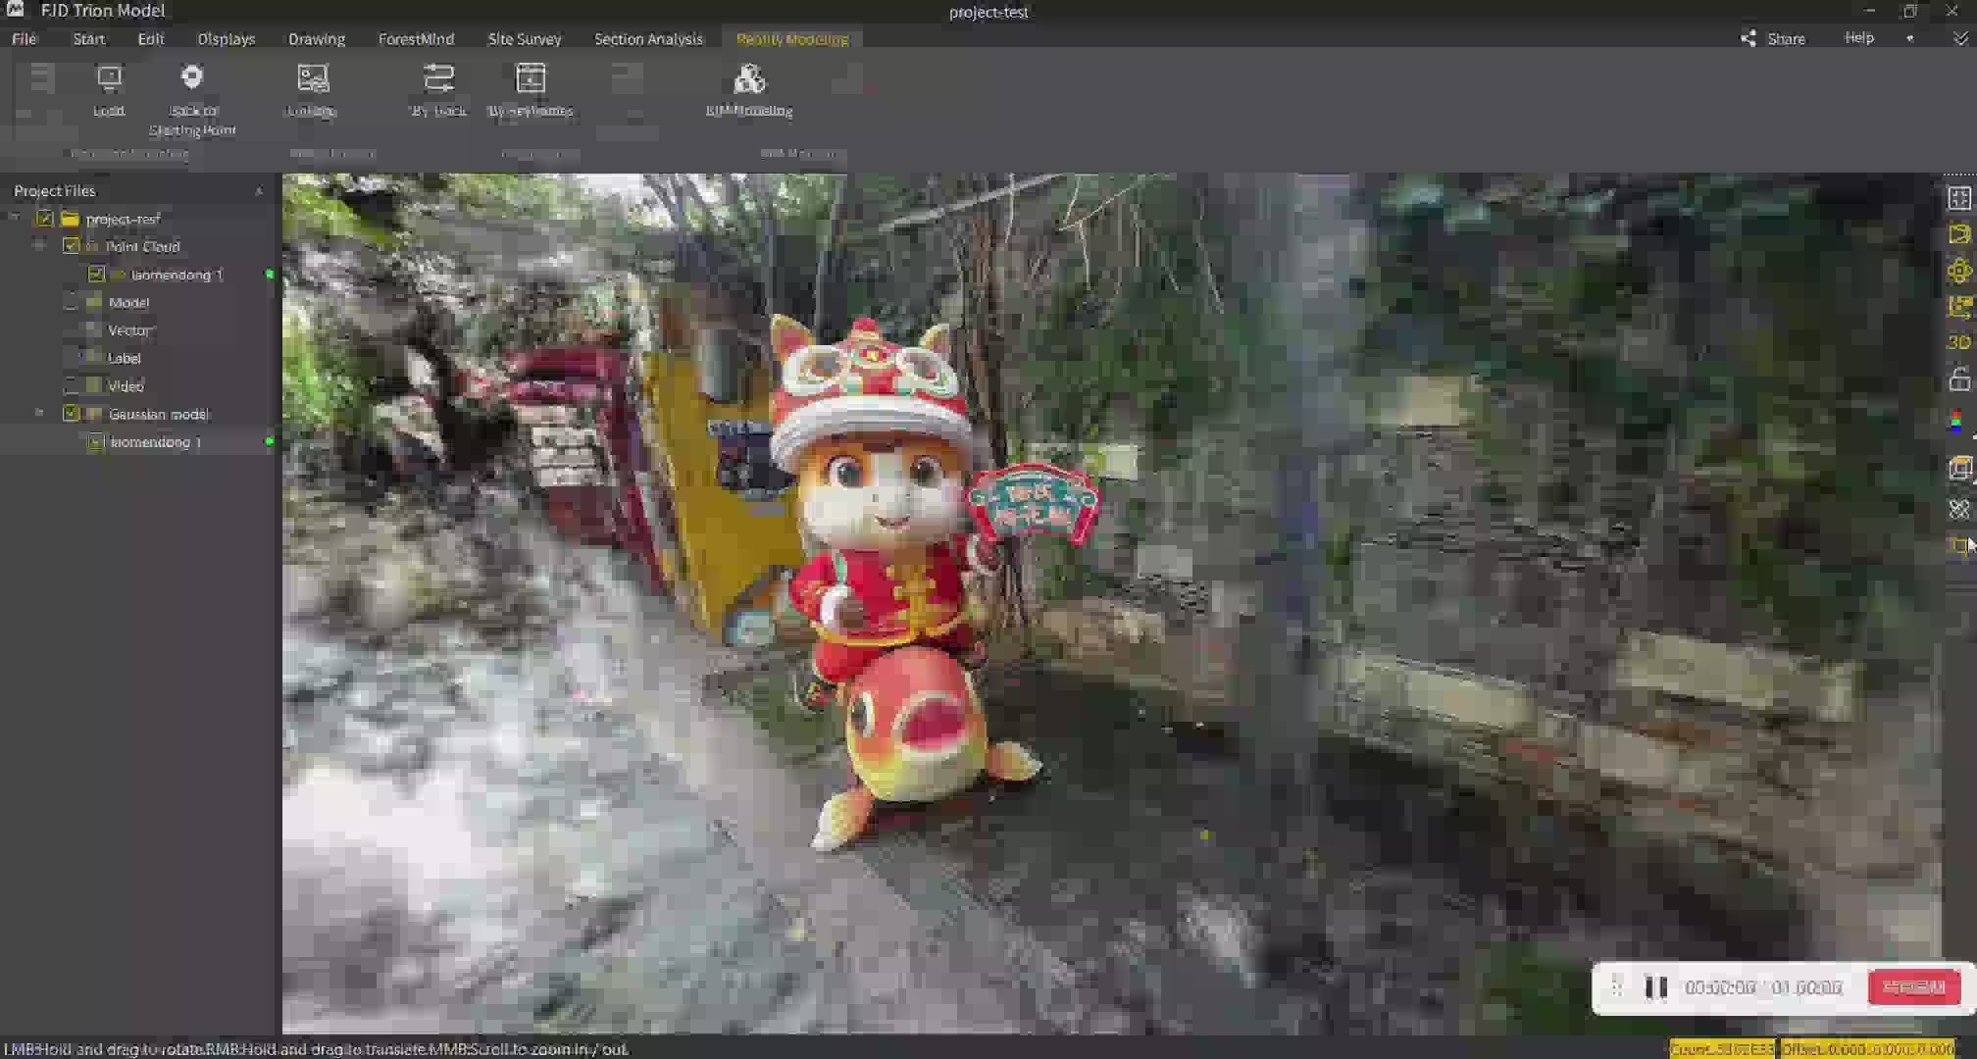The image size is (1977, 1059).
Task: Select the Video tree item label
Action: [x=126, y=385]
